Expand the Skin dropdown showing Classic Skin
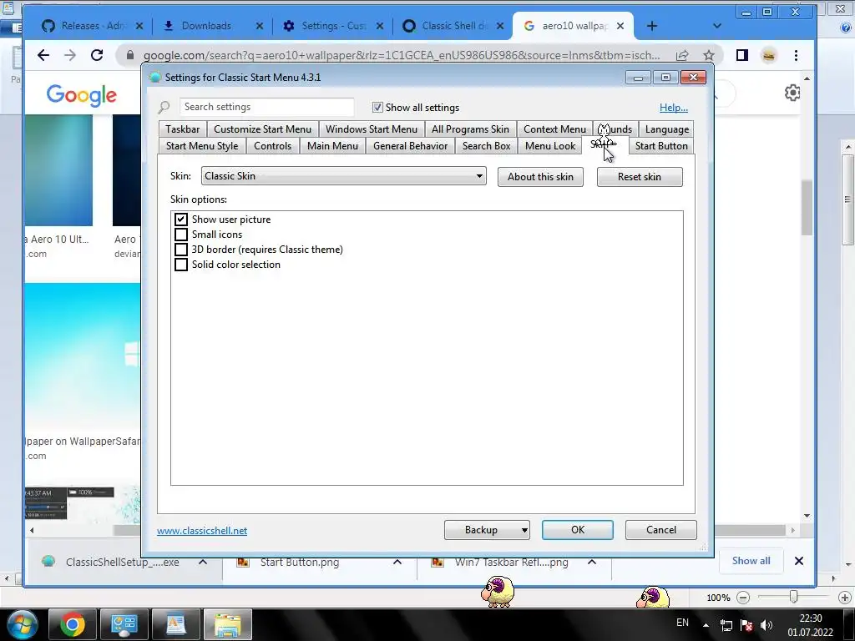 (344, 176)
